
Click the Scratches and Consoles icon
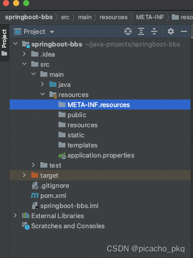tap(26, 226)
